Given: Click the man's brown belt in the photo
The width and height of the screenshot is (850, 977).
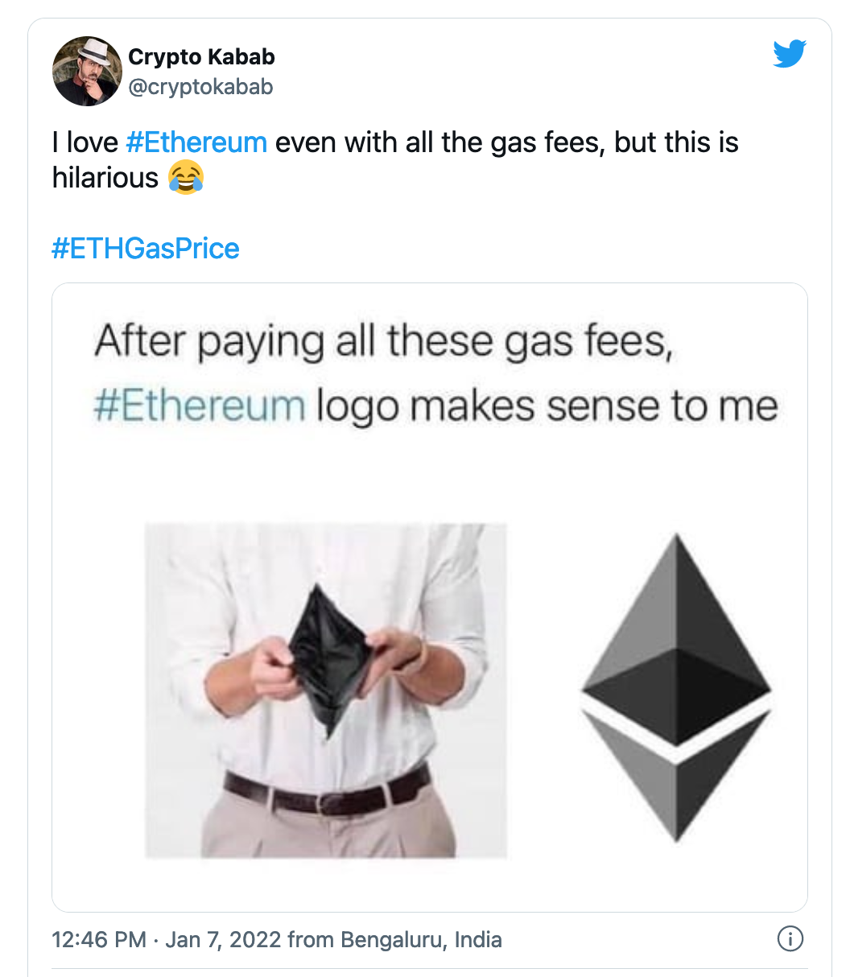Looking at the screenshot, I should 326,792.
